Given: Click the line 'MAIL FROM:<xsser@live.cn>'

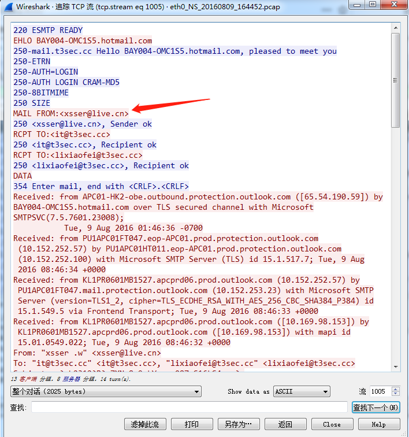Looking at the screenshot, I should click(71, 114).
